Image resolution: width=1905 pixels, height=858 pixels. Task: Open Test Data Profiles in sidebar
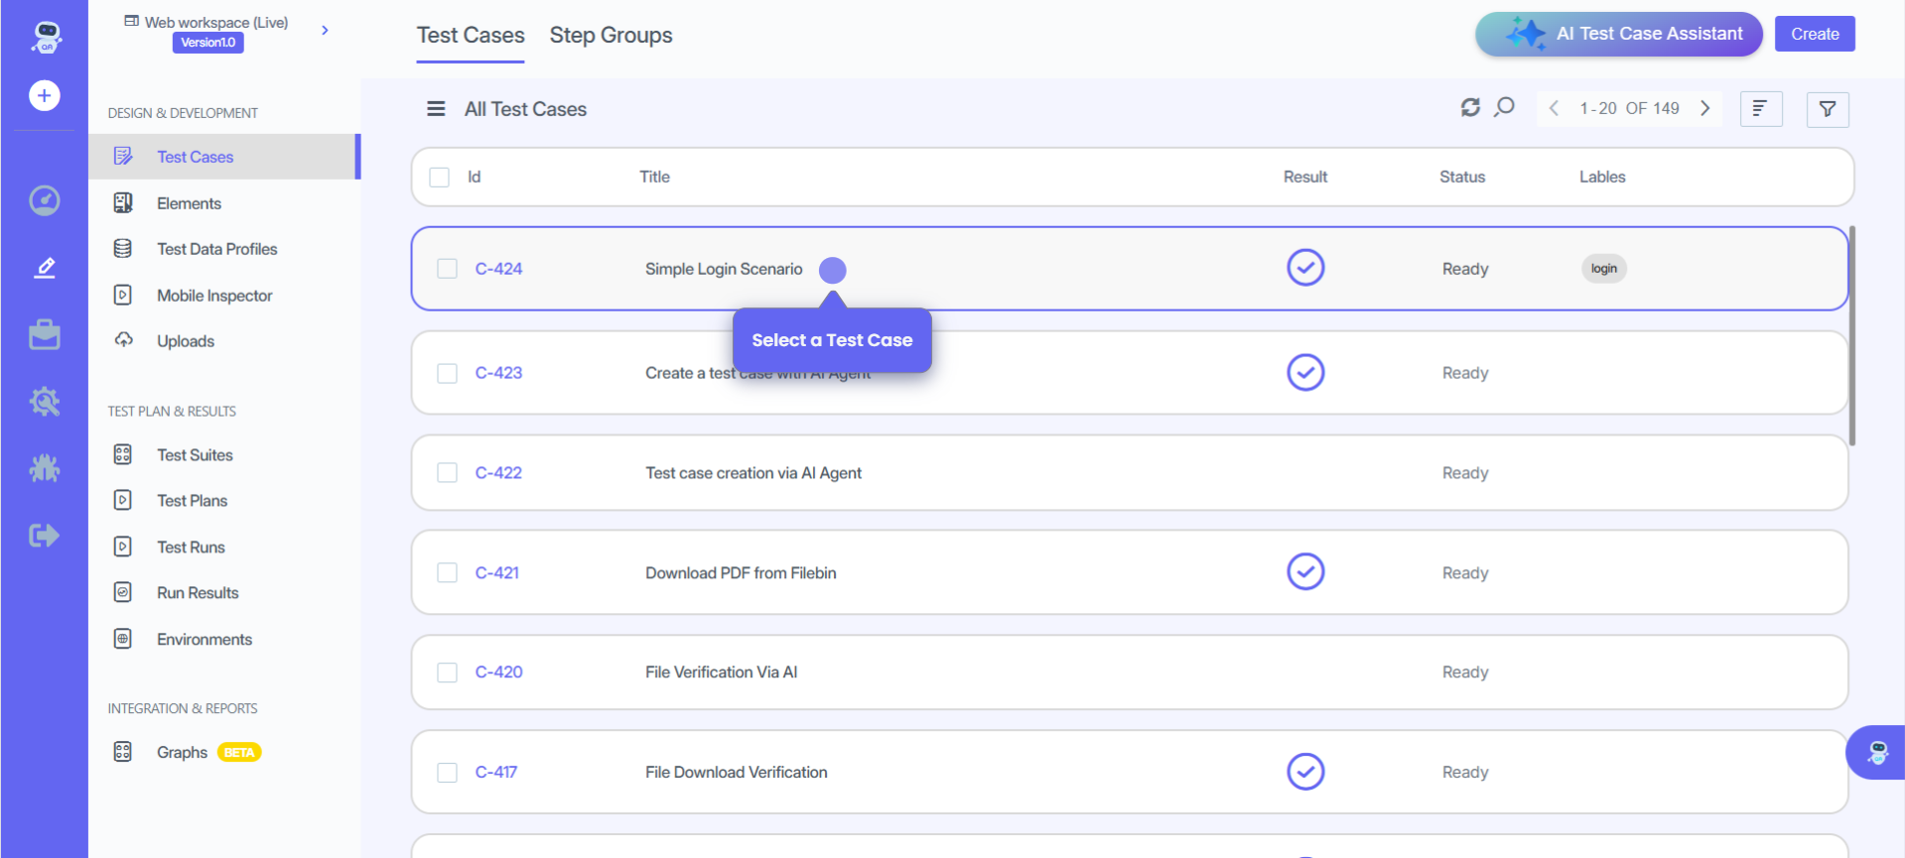click(216, 249)
